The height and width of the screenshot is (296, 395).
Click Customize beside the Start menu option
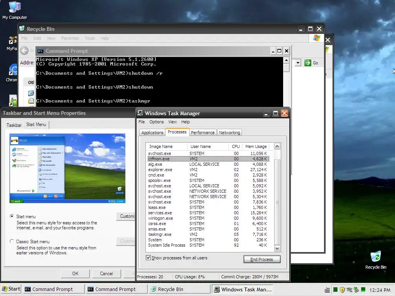126,216
